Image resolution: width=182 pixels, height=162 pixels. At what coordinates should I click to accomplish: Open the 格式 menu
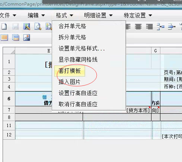pos(64,15)
